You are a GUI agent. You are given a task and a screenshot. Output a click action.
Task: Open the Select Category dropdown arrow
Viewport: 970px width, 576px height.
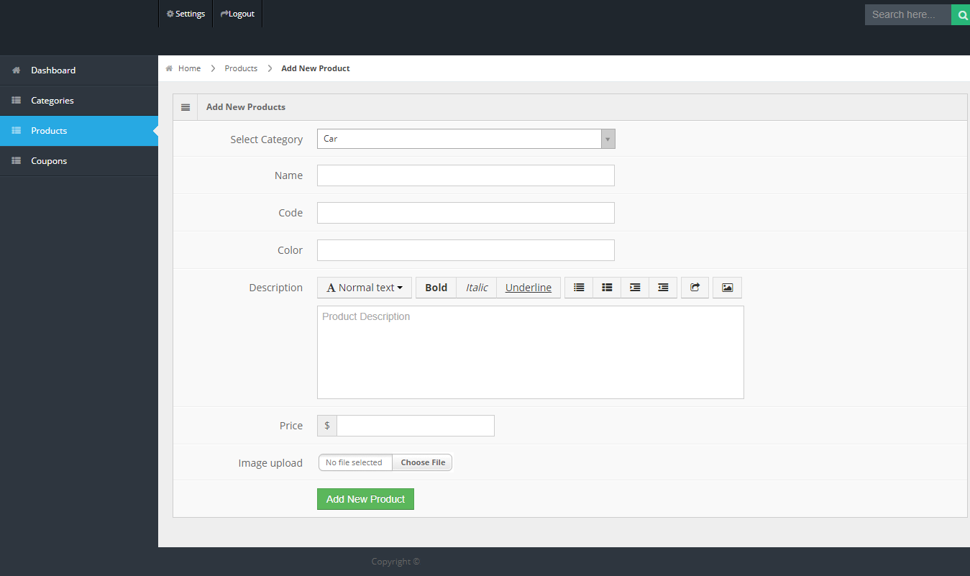[x=608, y=139]
